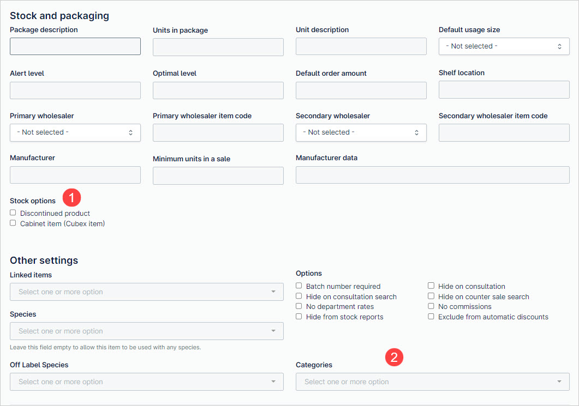Open the Default usage size dropdown
Screen dimensions: 579x406
504,46
